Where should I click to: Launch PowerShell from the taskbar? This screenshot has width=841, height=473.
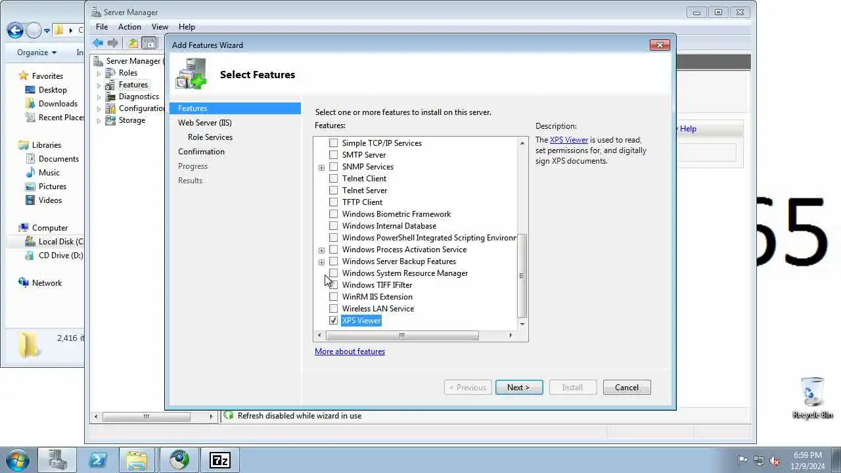point(98,460)
